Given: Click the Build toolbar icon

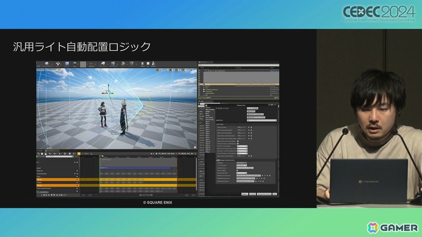Looking at the screenshot, I should (x=123, y=64).
